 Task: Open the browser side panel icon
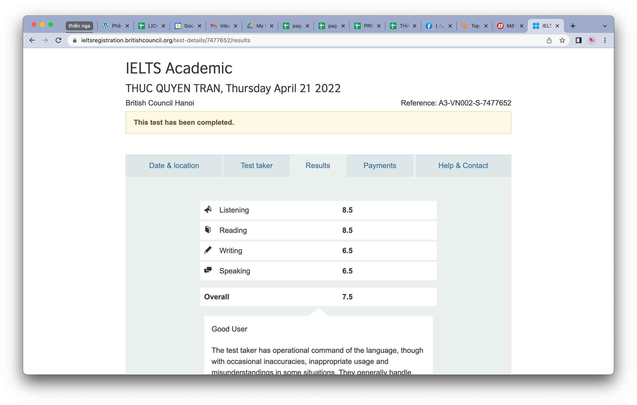tap(578, 40)
